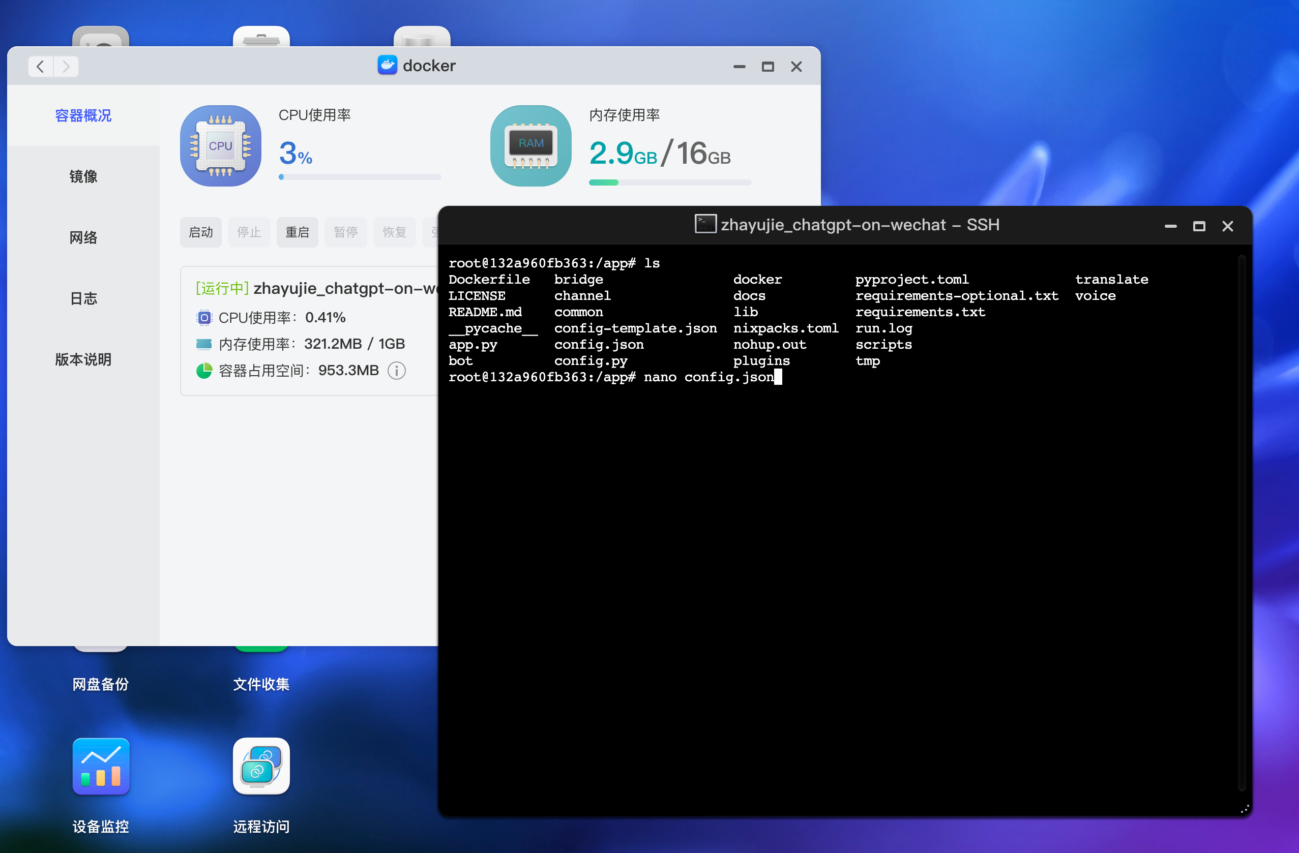This screenshot has width=1299, height=853.
Task: Click translate in the terminal listing
Action: [1112, 279]
